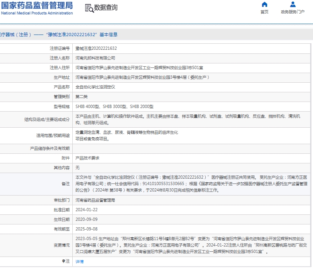Image resolution: width=313 pixels, height=269 pixels.
Task: Click management class 第二类
Action: 82,97
